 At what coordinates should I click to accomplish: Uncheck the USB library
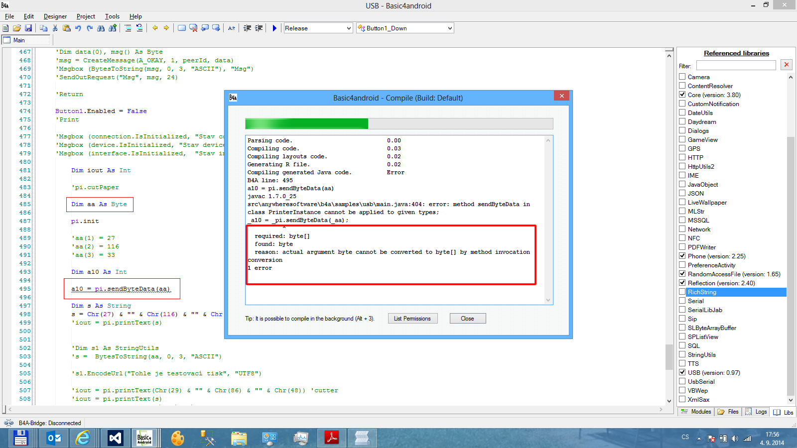click(x=682, y=372)
